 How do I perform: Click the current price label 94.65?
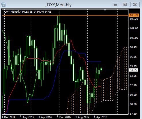[x=133, y=70]
